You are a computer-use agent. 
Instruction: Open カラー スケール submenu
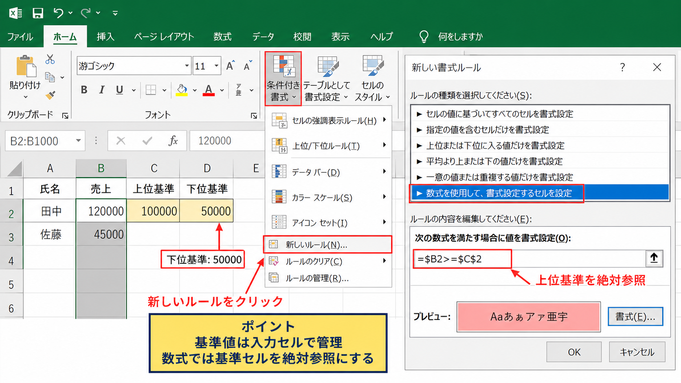(x=329, y=197)
